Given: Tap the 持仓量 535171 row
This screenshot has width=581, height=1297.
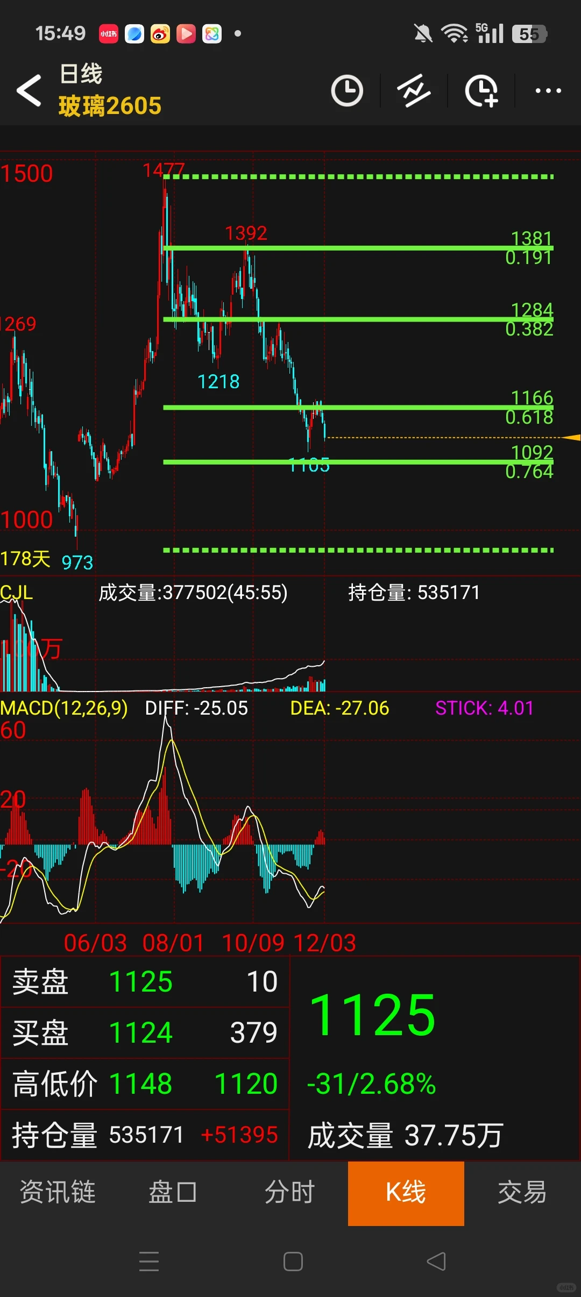Looking at the screenshot, I should pyautogui.click(x=145, y=1135).
